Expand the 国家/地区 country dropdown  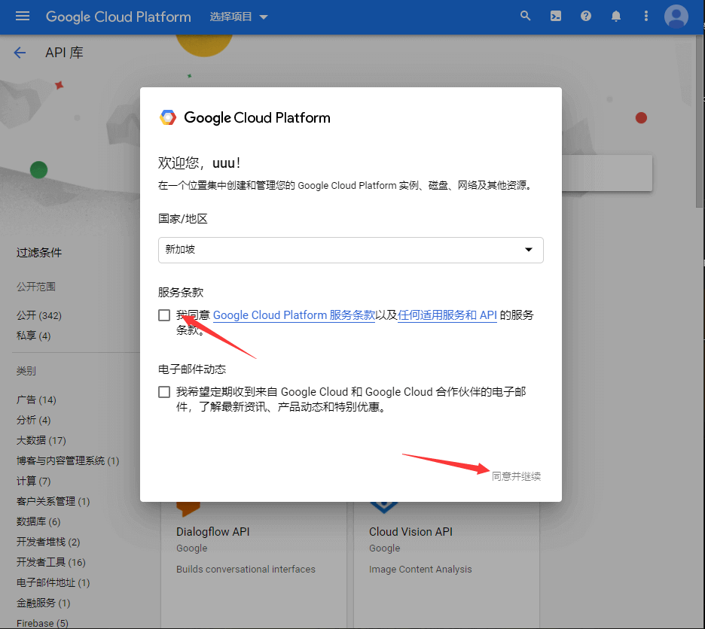click(x=350, y=250)
